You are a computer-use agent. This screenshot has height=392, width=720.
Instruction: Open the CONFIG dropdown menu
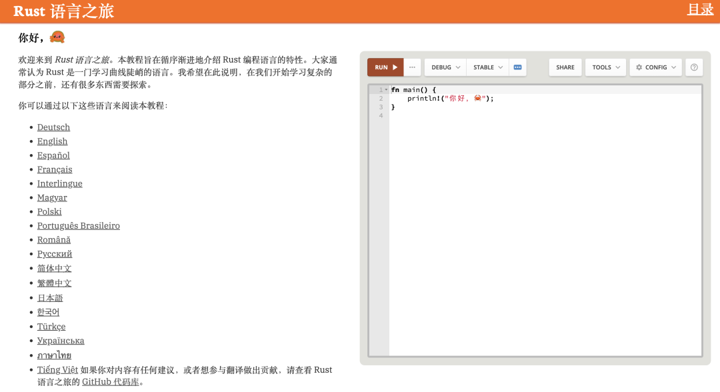tap(656, 67)
